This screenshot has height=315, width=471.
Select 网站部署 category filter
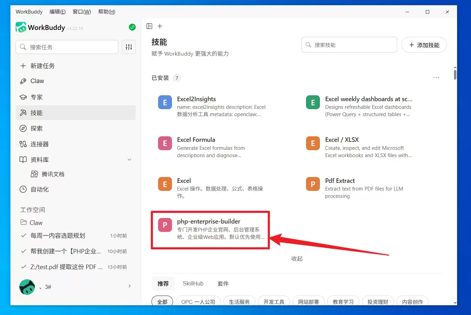pos(308,301)
